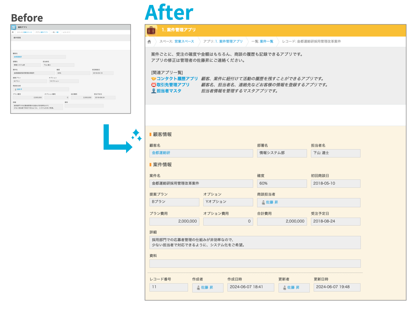Open the コンタクト履歴アプリ link

177,79
